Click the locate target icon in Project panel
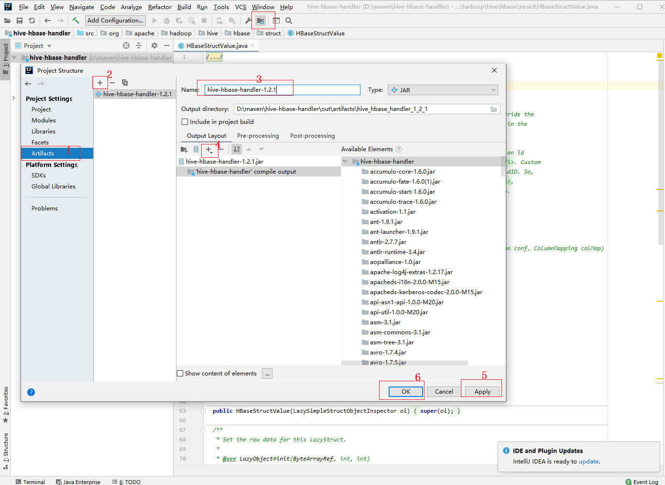The height and width of the screenshot is (485, 665). (x=126, y=45)
